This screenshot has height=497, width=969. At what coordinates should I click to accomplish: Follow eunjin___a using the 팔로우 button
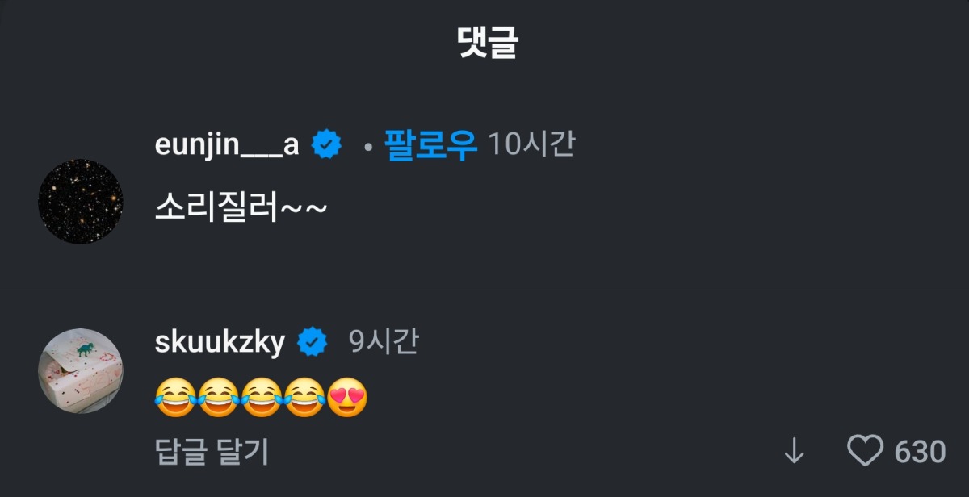[x=431, y=145]
